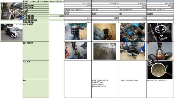The image size is (174, 98).
Task: Click the 114892 mileage under 2017/01/28
Action: (x=78, y=5)
